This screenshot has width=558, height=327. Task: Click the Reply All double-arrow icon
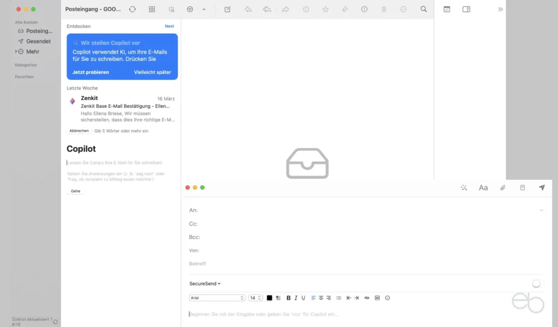coord(267,9)
